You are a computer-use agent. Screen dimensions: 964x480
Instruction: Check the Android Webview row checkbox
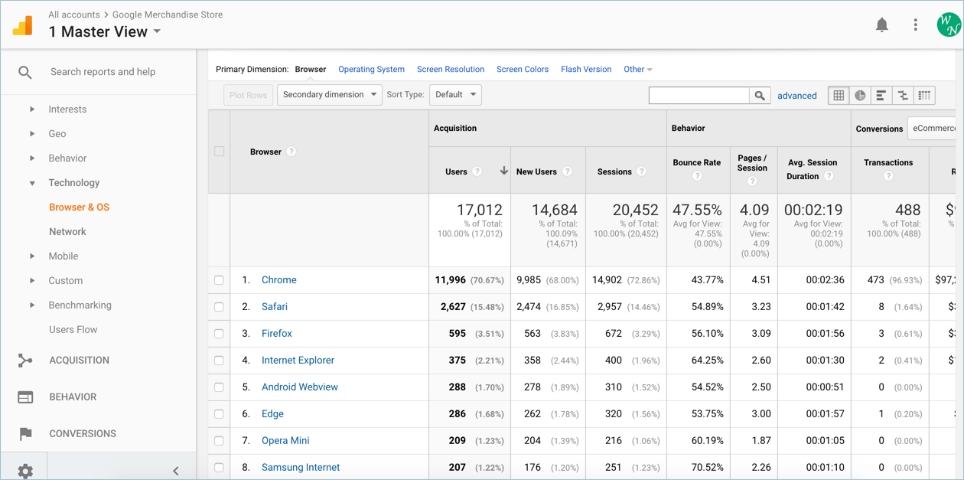[220, 387]
